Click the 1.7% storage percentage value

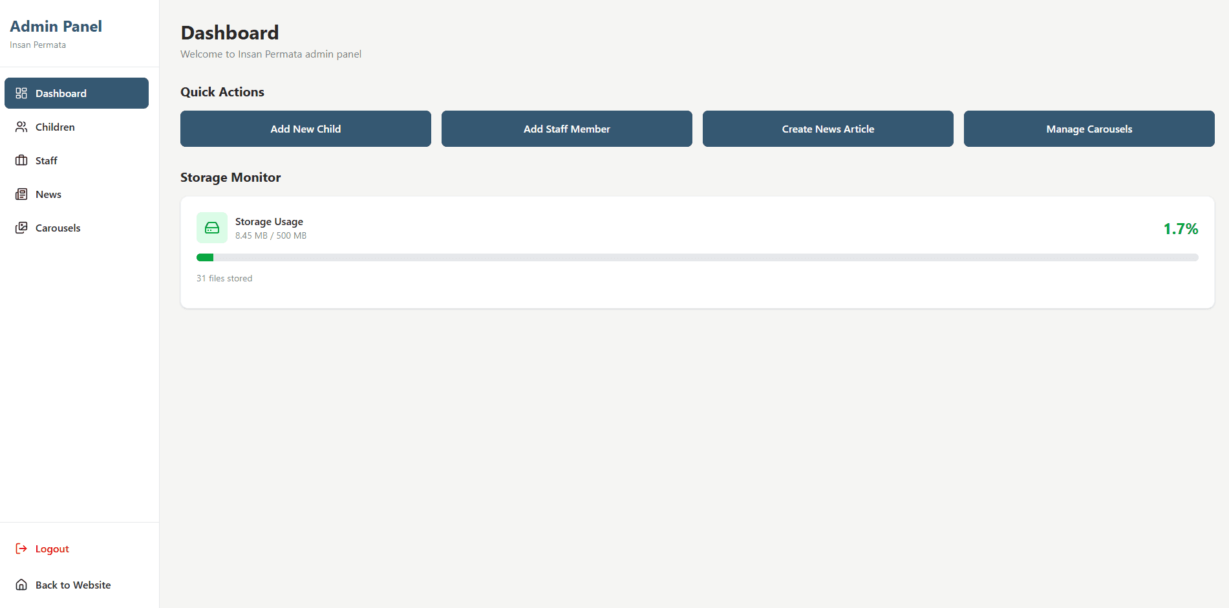[1181, 229]
